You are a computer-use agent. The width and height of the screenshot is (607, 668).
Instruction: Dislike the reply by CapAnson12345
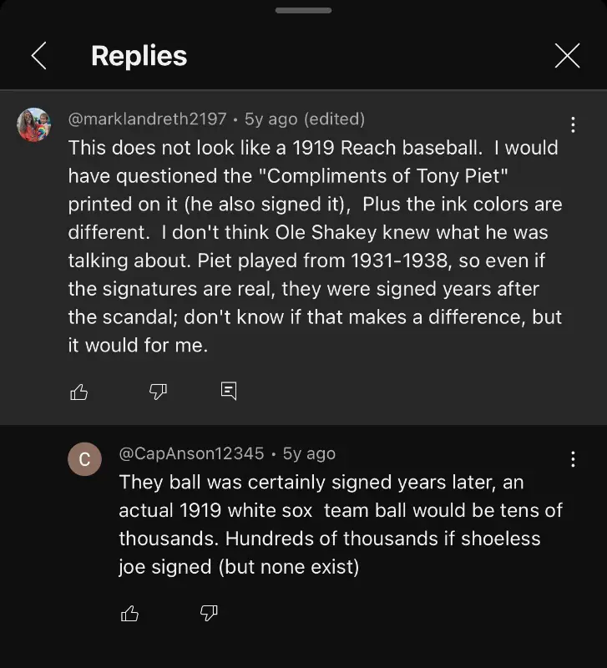pos(209,614)
